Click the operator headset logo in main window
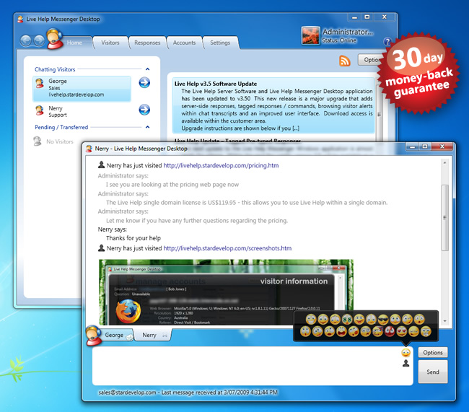This screenshot has height=412, width=469. [55, 38]
